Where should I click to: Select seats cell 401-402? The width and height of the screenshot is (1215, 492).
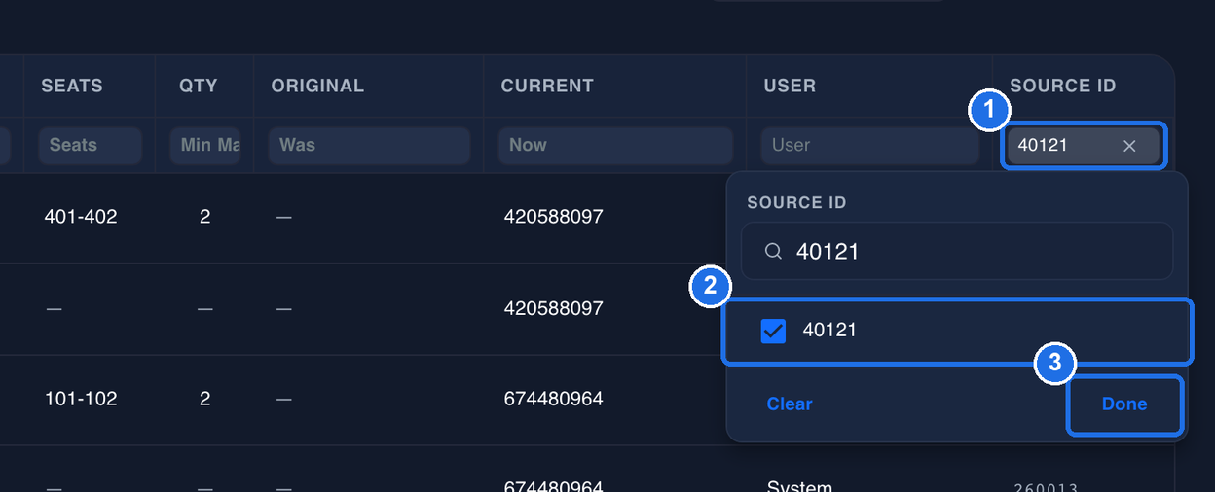tap(81, 217)
